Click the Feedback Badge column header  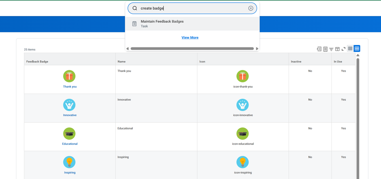click(37, 62)
